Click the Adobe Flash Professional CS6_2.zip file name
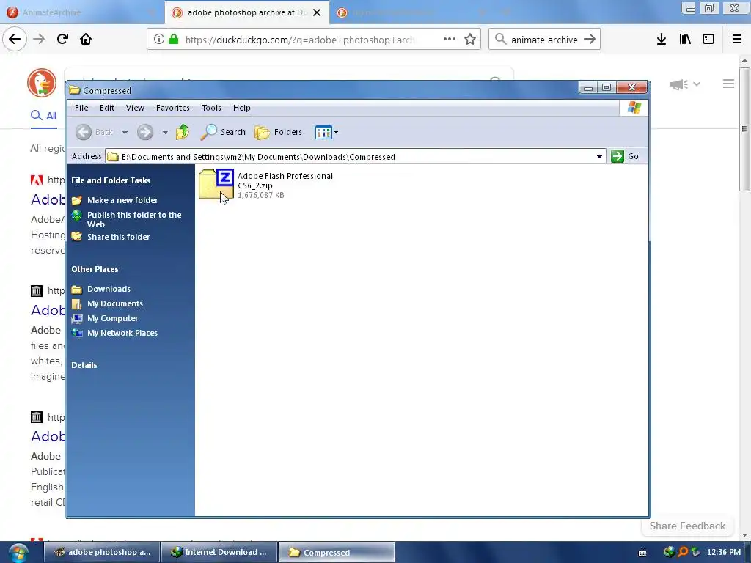The height and width of the screenshot is (563, 751). 285,180
